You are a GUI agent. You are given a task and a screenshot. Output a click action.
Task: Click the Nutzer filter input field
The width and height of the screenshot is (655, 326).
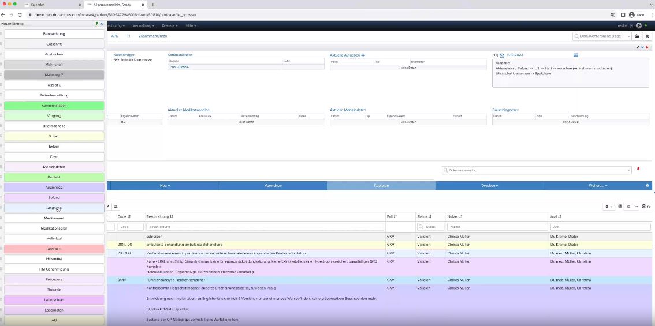497,227
